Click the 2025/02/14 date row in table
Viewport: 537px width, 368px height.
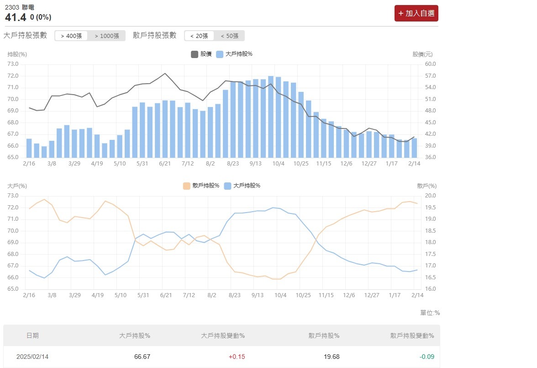(x=32, y=357)
